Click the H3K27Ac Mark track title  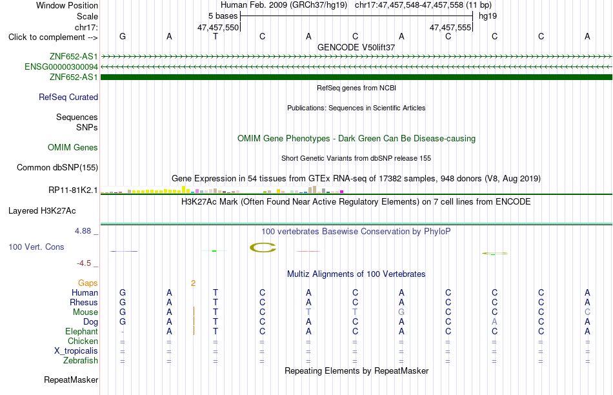[x=356, y=202]
